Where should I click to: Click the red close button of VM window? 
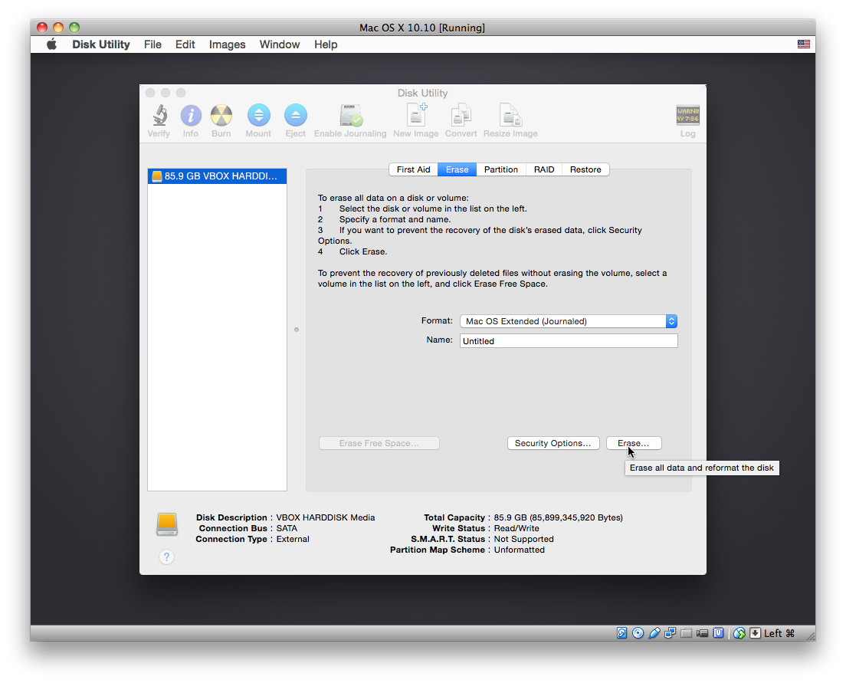pos(42,27)
